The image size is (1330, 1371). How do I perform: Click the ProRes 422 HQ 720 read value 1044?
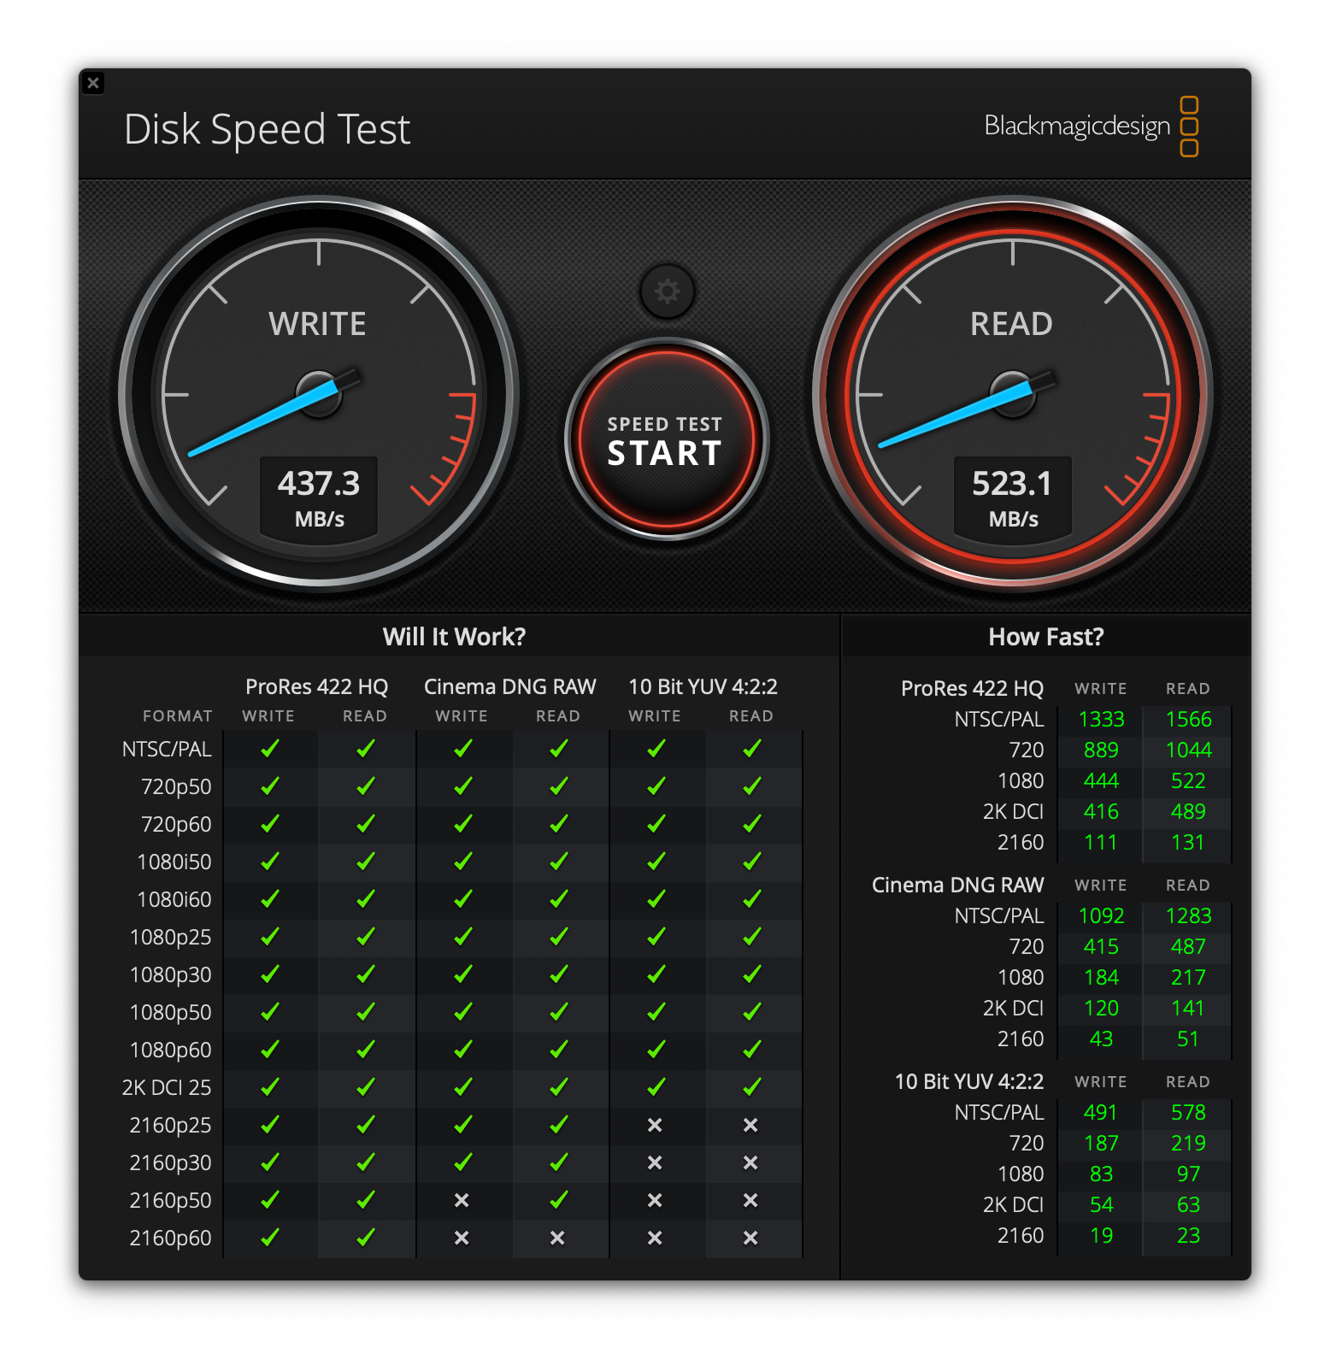point(1188,750)
